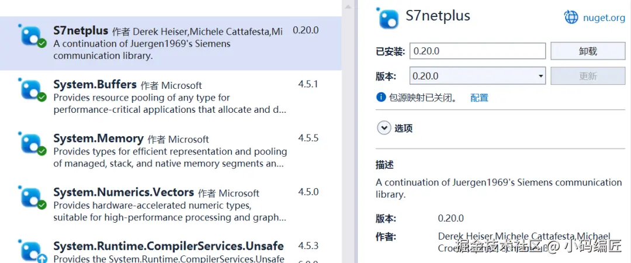This screenshot has height=263, width=631.
Task: Select System.Numerics.Vectors in the package list
Action: point(123,192)
